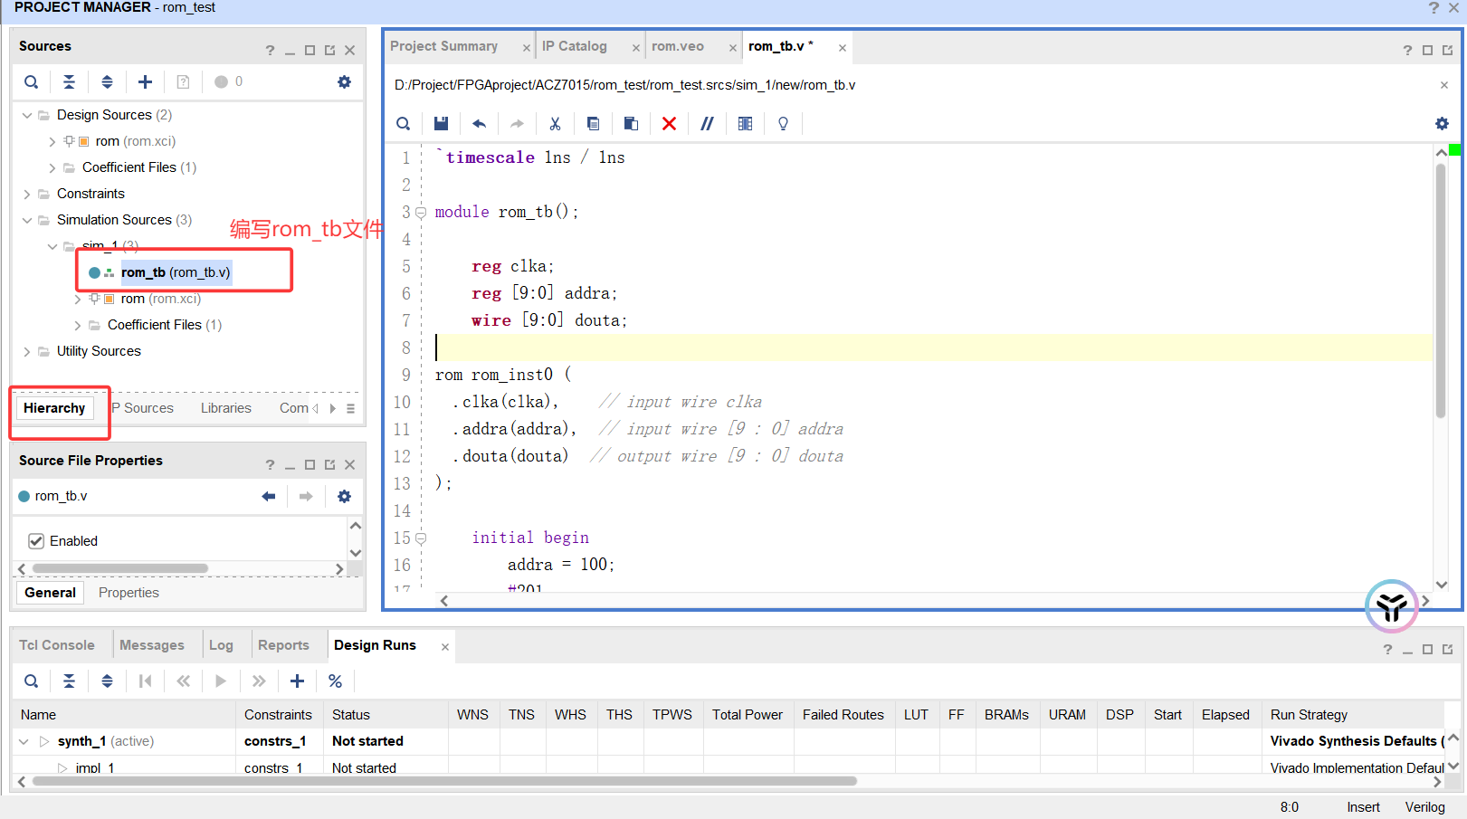Close the Design Runs tab

pos(445,647)
